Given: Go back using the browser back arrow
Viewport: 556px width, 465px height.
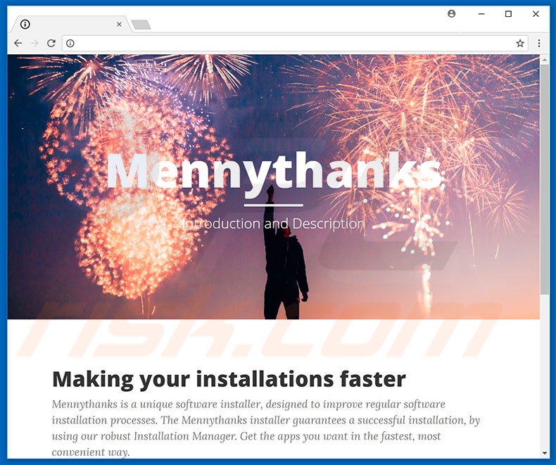Looking at the screenshot, I should click(18, 44).
